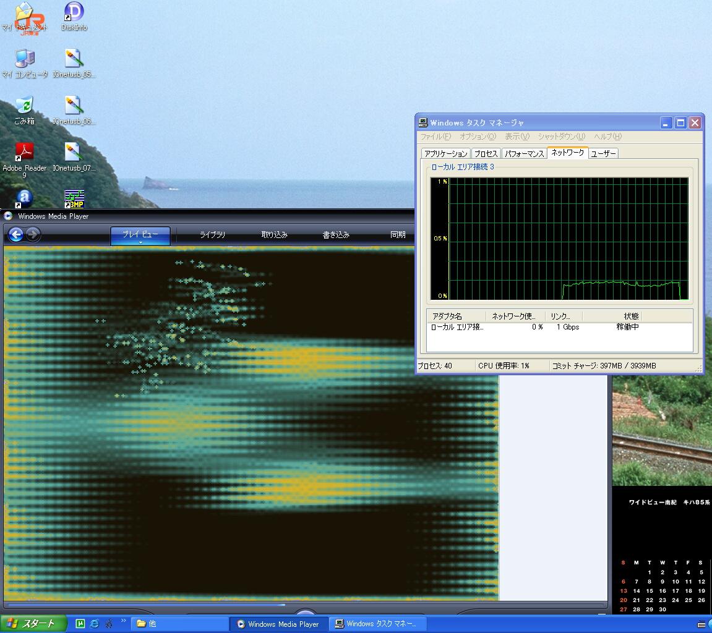Expand the quick launch overflow chevron
The height and width of the screenshot is (633, 712).
pos(123,621)
